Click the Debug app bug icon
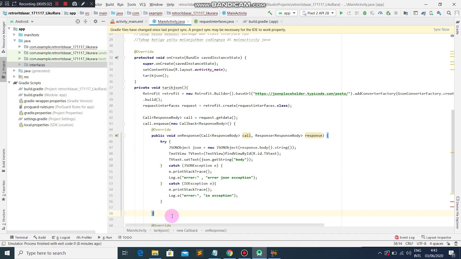 (x=364, y=13)
